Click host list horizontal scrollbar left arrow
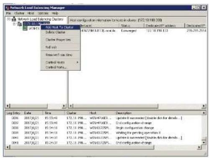The height and width of the screenshot is (158, 209). point(71,106)
